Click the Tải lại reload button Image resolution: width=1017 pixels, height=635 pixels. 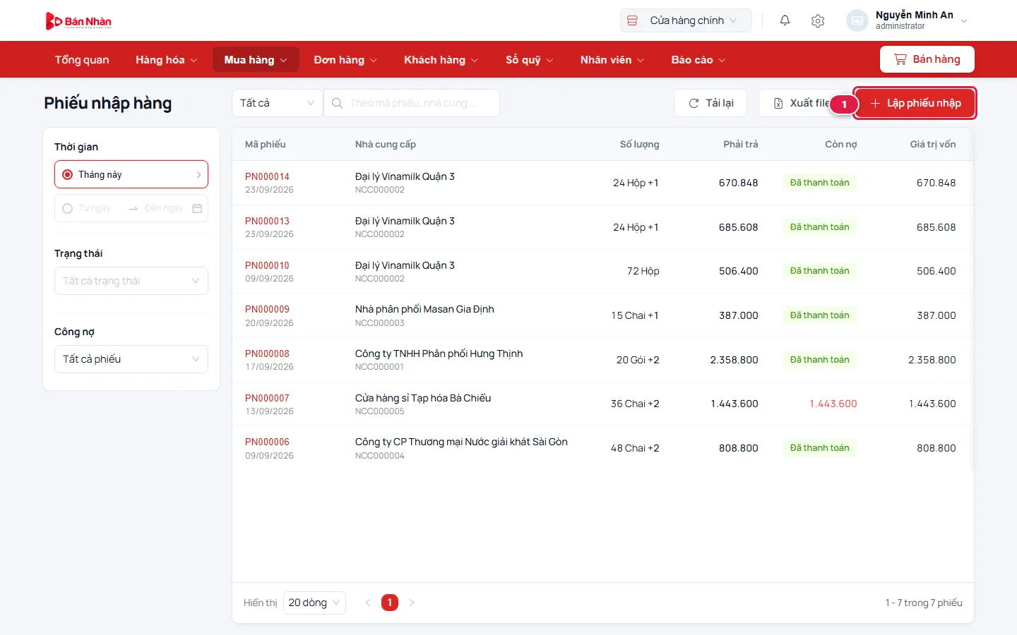(x=710, y=103)
